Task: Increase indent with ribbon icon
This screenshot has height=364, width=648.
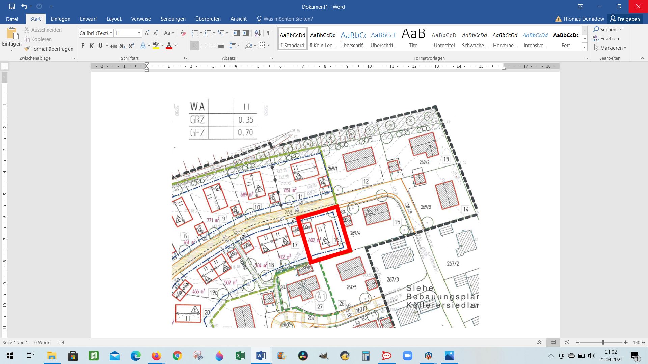Action: 246,33
